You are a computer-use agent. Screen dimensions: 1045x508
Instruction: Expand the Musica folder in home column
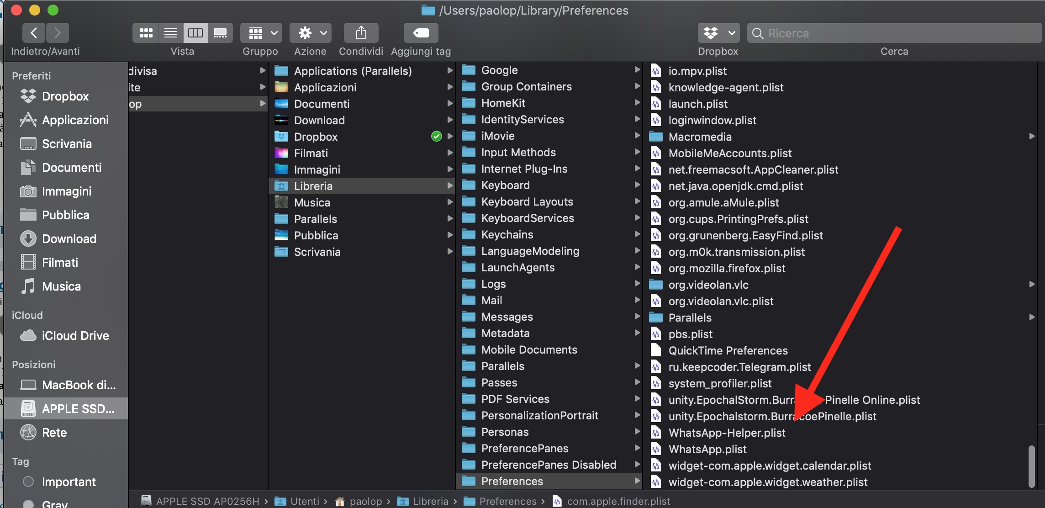click(x=450, y=202)
